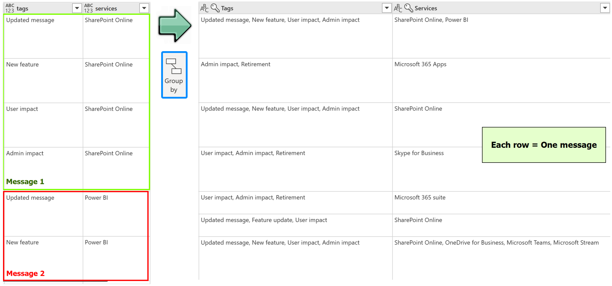This screenshot has width=612, height=286.
Task: Select the Microsoft 365 Apps cell
Action: [x=420, y=64]
